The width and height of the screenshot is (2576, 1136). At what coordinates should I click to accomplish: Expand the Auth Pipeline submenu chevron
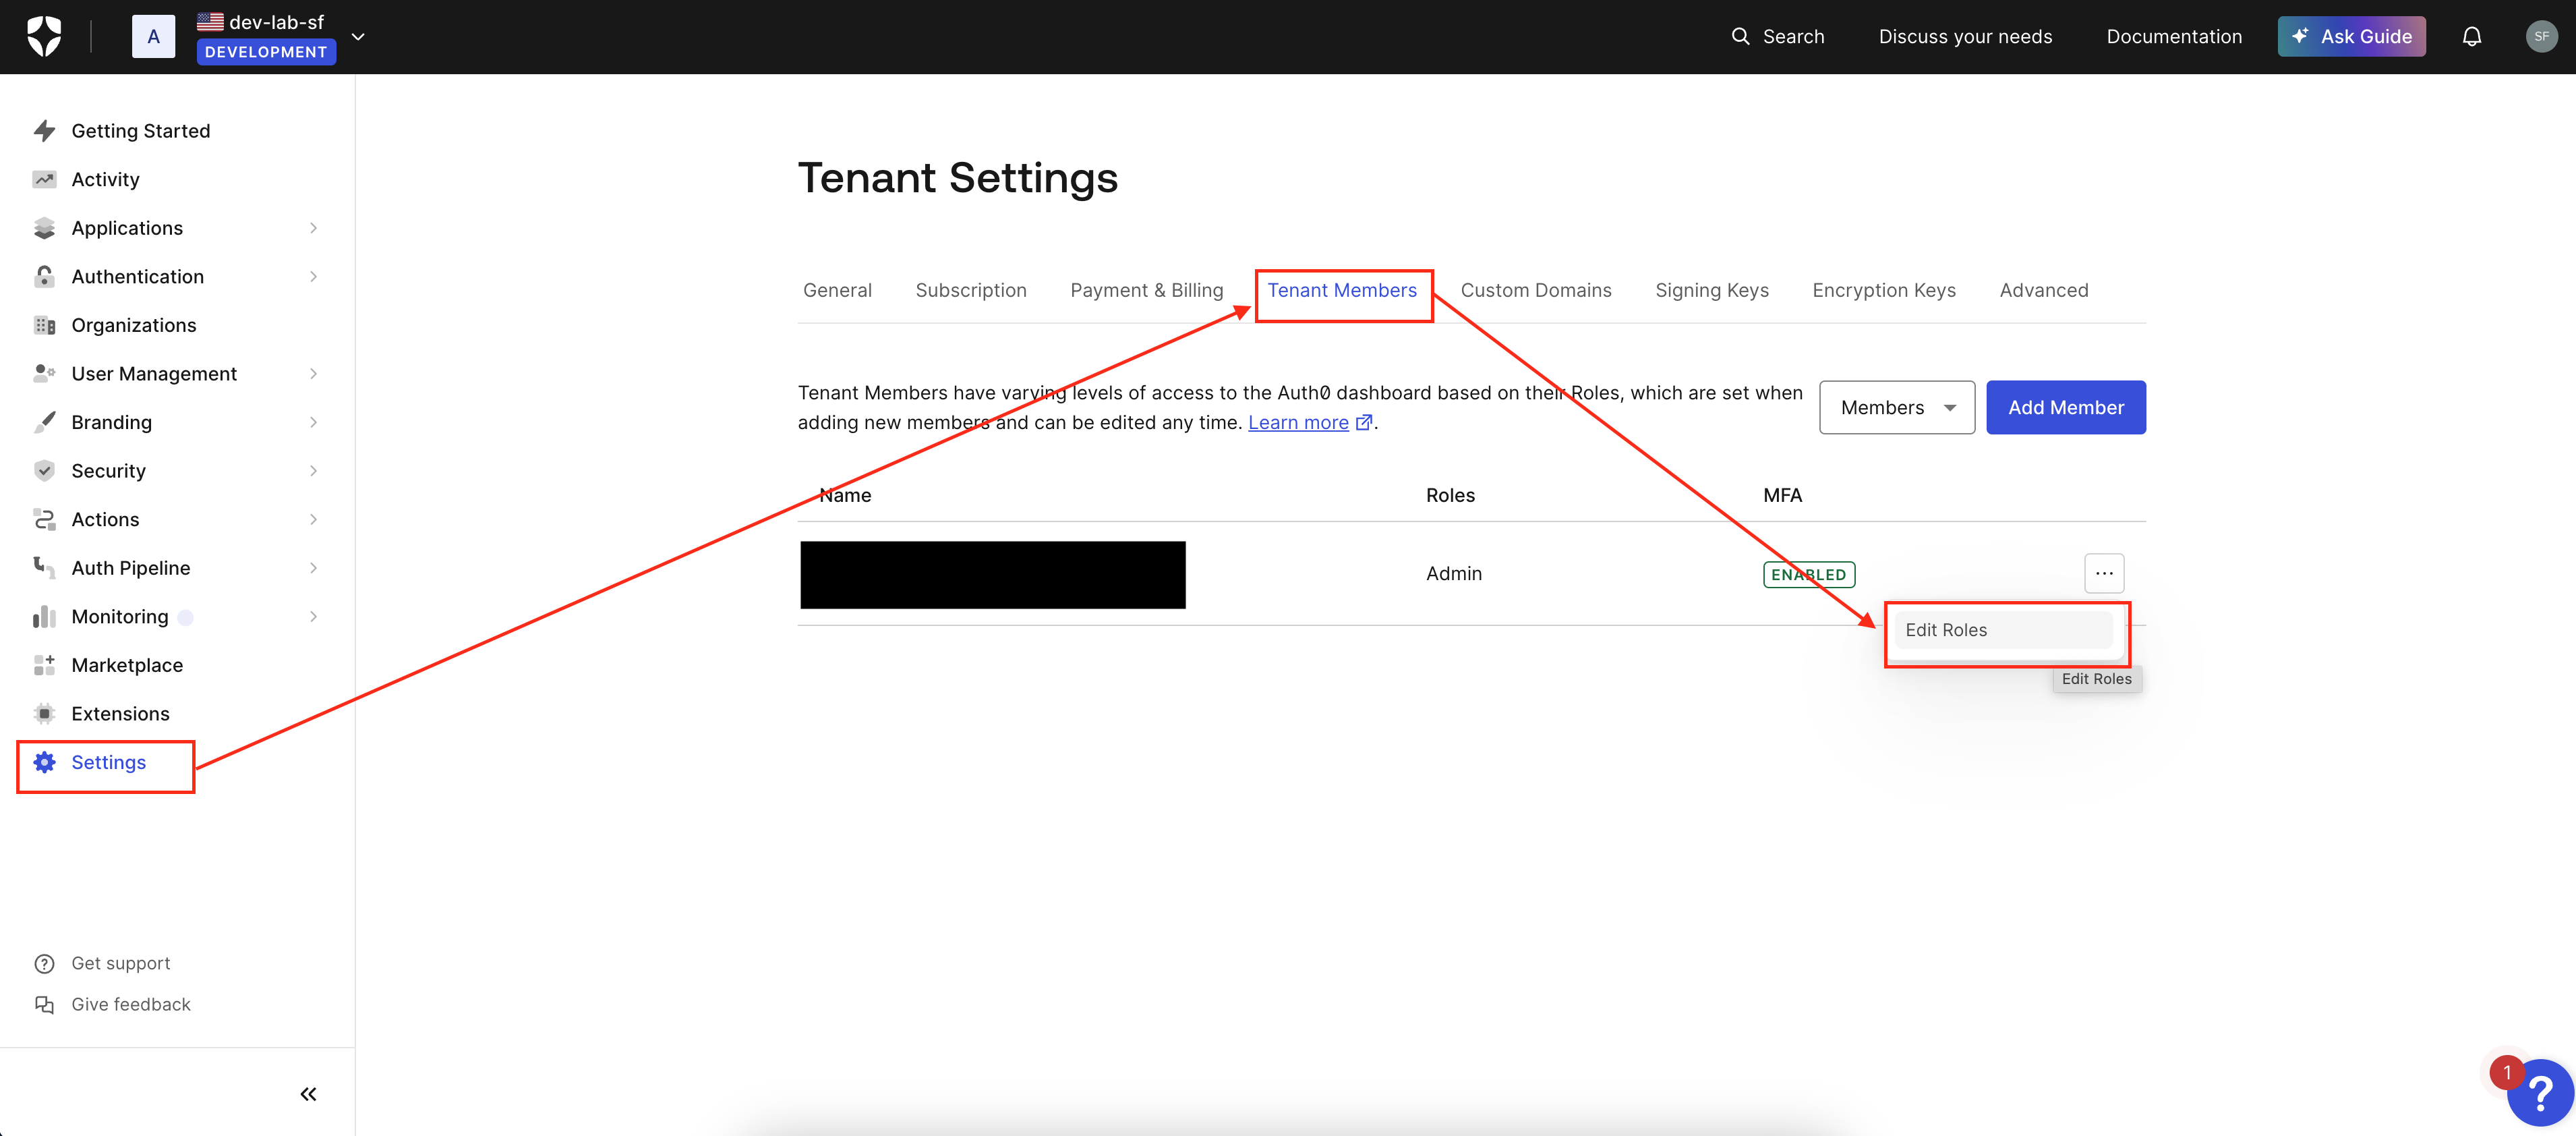click(x=314, y=567)
